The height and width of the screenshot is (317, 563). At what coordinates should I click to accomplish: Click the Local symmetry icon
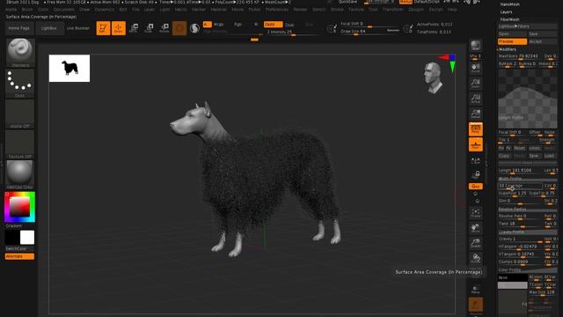tap(475, 160)
